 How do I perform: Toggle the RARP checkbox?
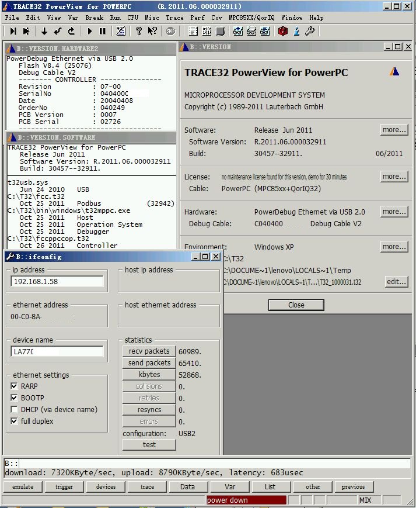pyautogui.click(x=14, y=386)
